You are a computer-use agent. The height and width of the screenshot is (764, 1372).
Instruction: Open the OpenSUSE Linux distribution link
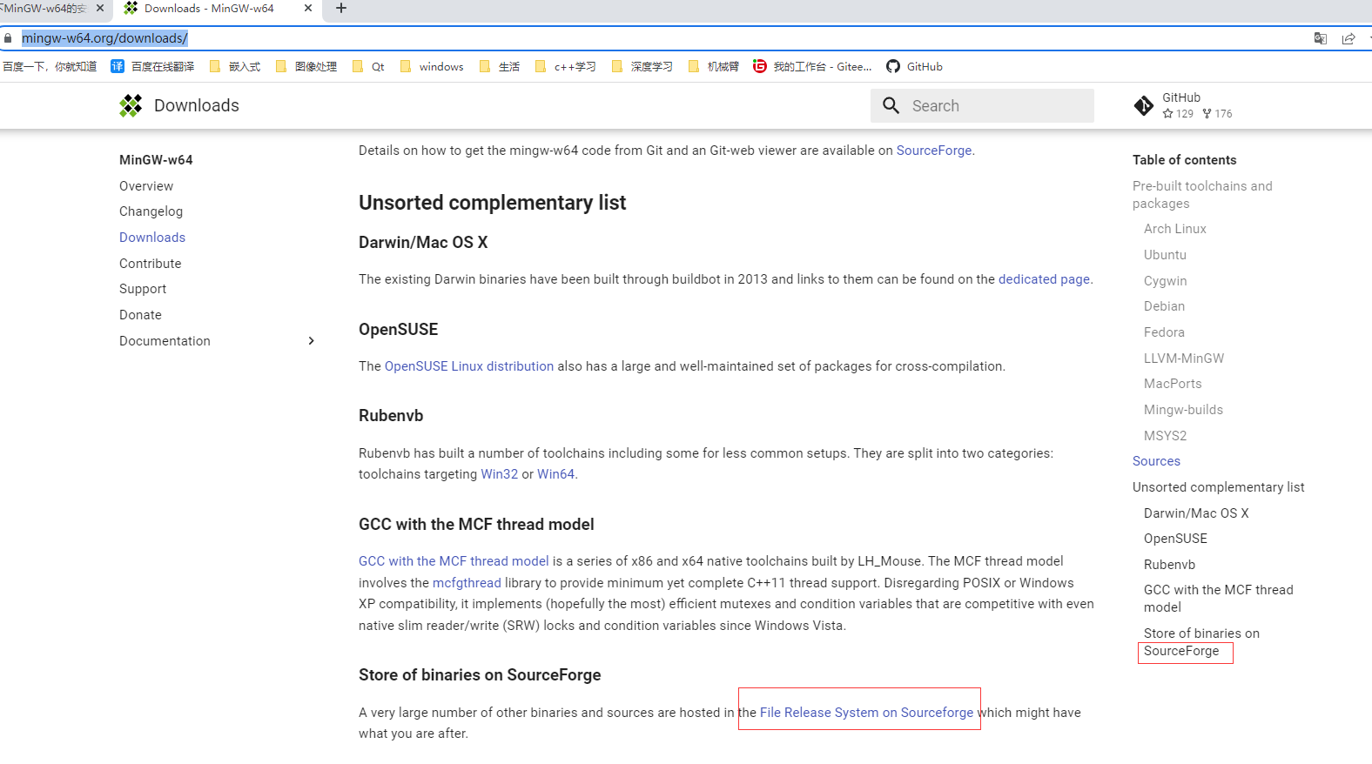(x=469, y=366)
